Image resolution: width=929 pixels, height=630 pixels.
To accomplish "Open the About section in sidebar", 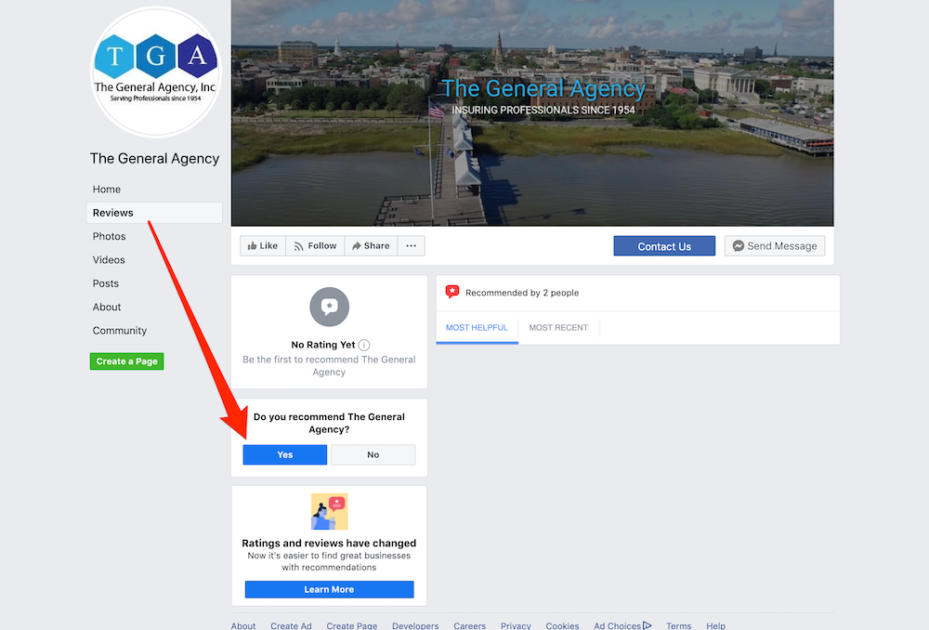I will (107, 307).
